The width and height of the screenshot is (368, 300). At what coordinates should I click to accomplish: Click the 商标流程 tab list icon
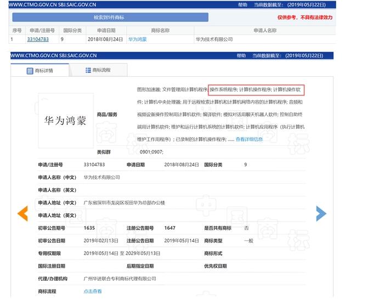pos(88,70)
